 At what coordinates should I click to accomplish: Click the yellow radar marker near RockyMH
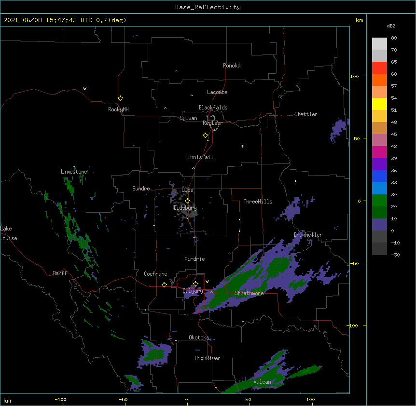120,98
